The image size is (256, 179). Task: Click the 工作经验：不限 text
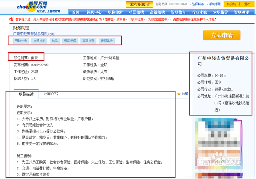[x=26, y=72]
